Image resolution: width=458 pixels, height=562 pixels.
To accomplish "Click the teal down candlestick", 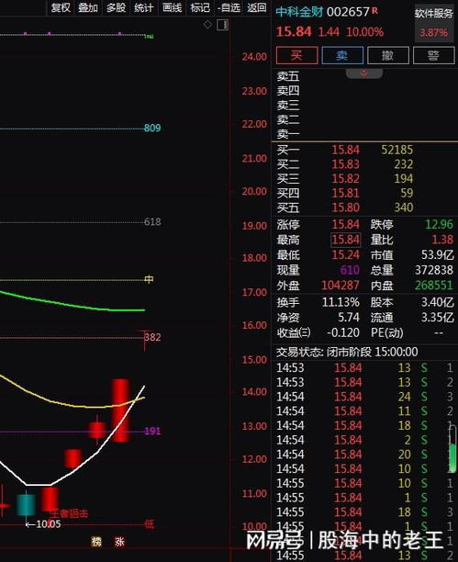I will (x=27, y=505).
